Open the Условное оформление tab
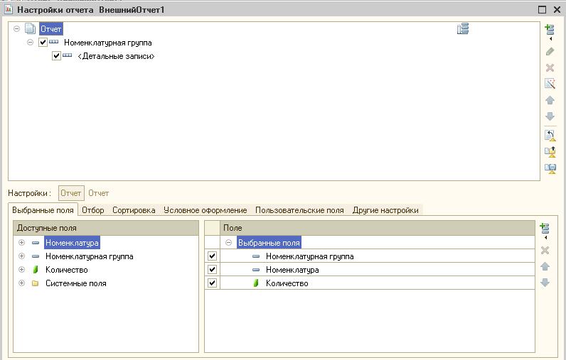The image size is (566, 360). click(205, 210)
